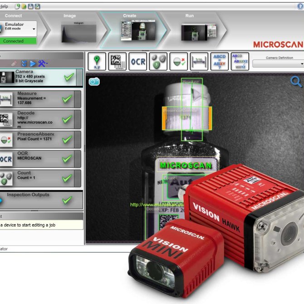The width and height of the screenshot is (304, 304).
Task: Click the 'a device to start editing a job' hint
Action: pos(28,225)
